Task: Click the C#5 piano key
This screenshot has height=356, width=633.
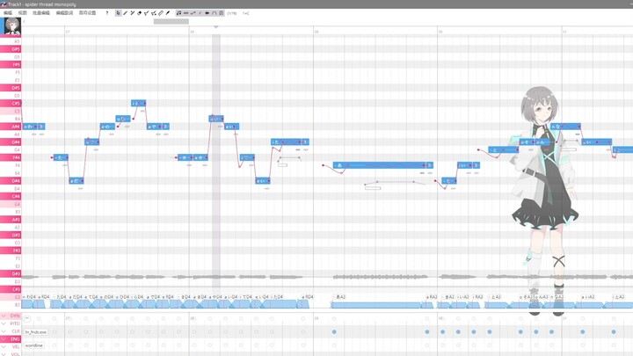Action: (11, 104)
